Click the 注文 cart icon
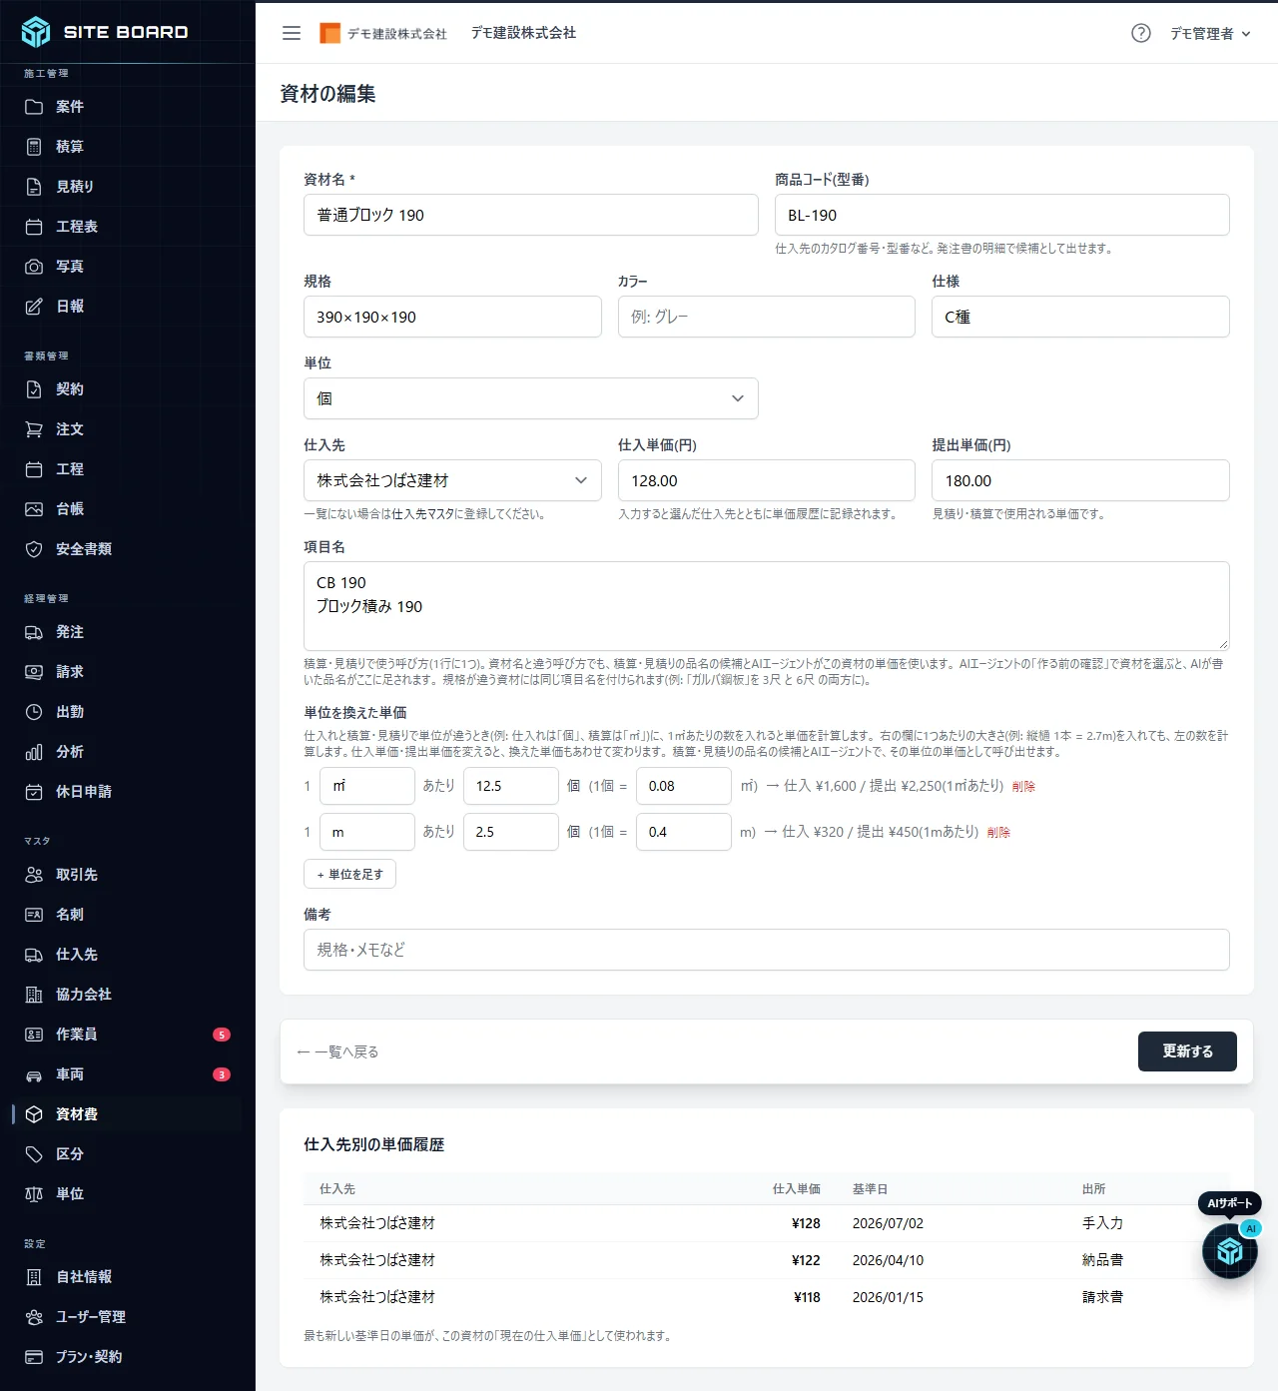Viewport: 1278px width, 1391px height. coord(34,429)
